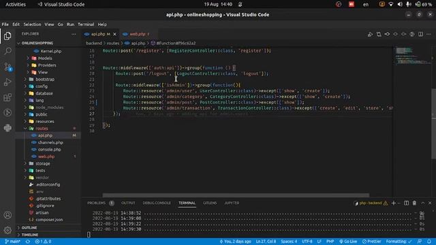The image size is (436, 245).
Task: Expand the Models folder
Action: (x=45, y=58)
